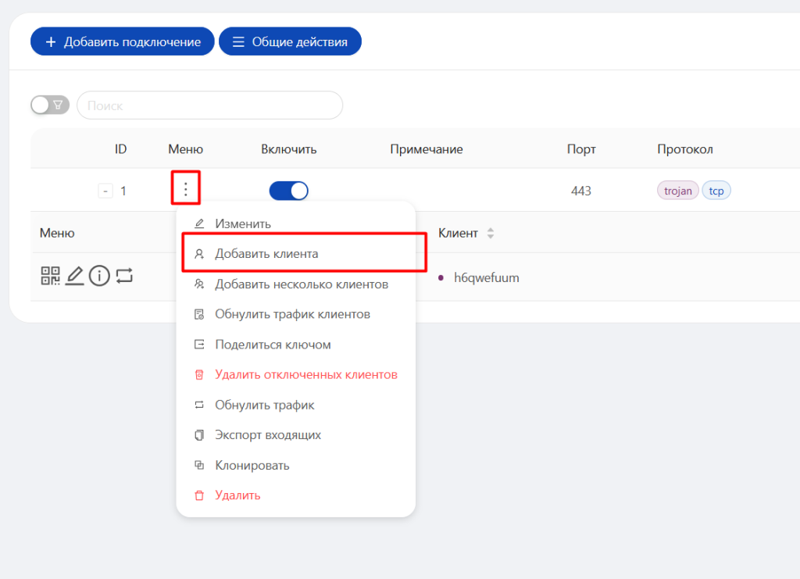Open Общие действия dropdown button
The width and height of the screenshot is (800, 579).
[290, 42]
